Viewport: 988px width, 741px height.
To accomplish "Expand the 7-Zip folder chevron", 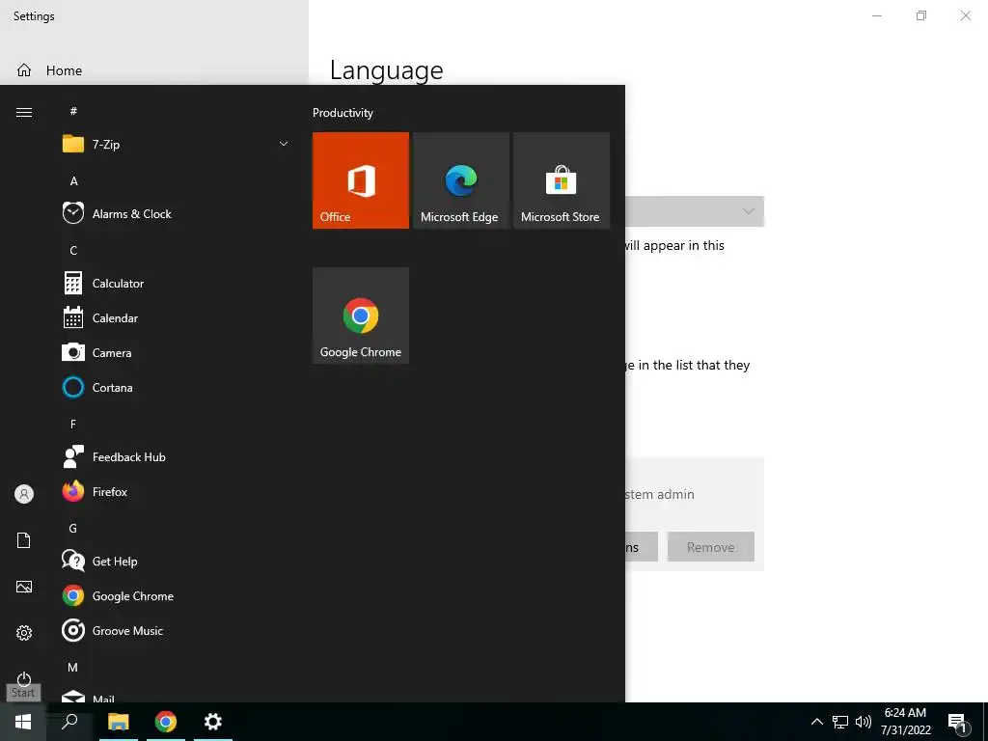I will [284, 145].
